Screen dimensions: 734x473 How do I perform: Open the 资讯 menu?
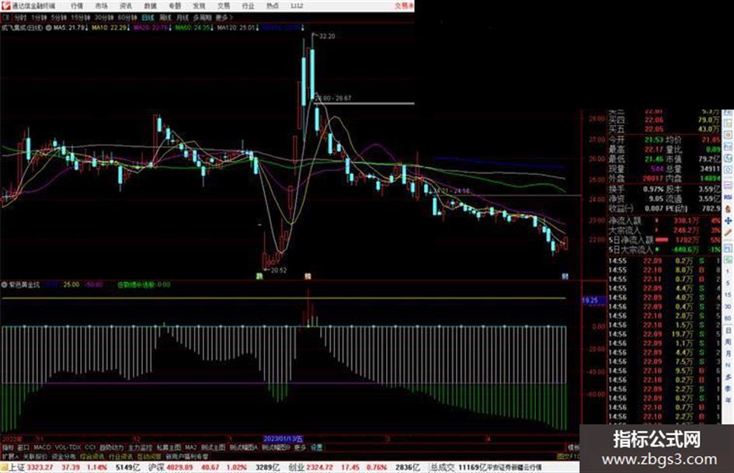(x=126, y=6)
